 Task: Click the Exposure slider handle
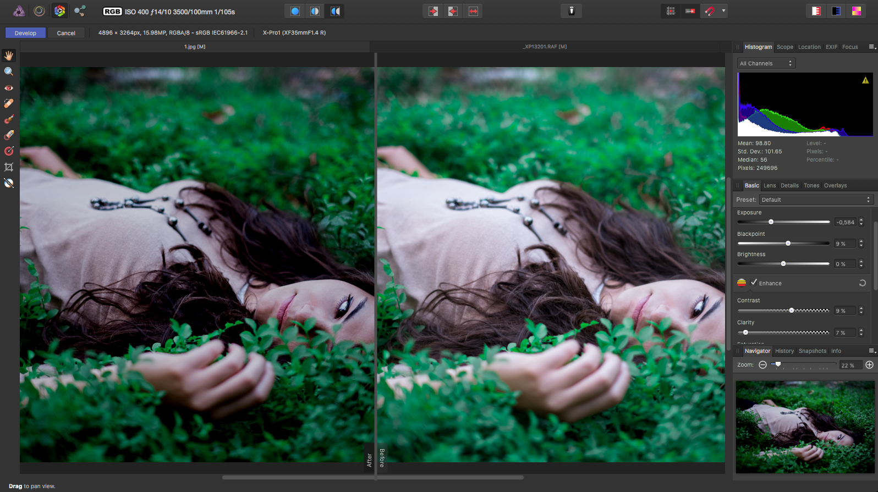[771, 222]
